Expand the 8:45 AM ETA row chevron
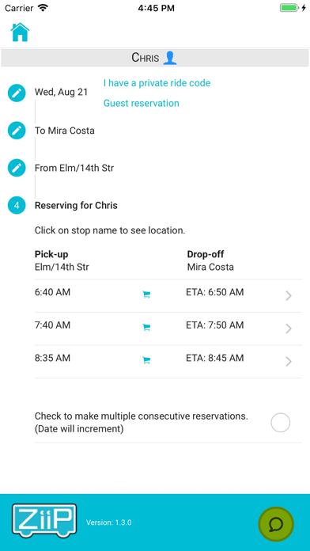 pyautogui.click(x=289, y=362)
